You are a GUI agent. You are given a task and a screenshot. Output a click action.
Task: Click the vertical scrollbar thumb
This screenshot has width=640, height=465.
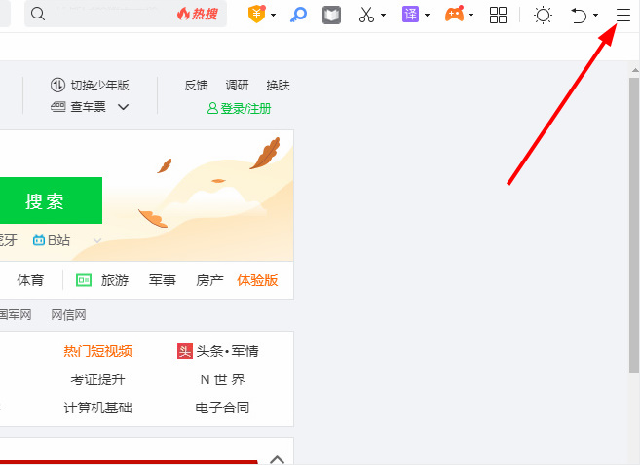point(634,225)
